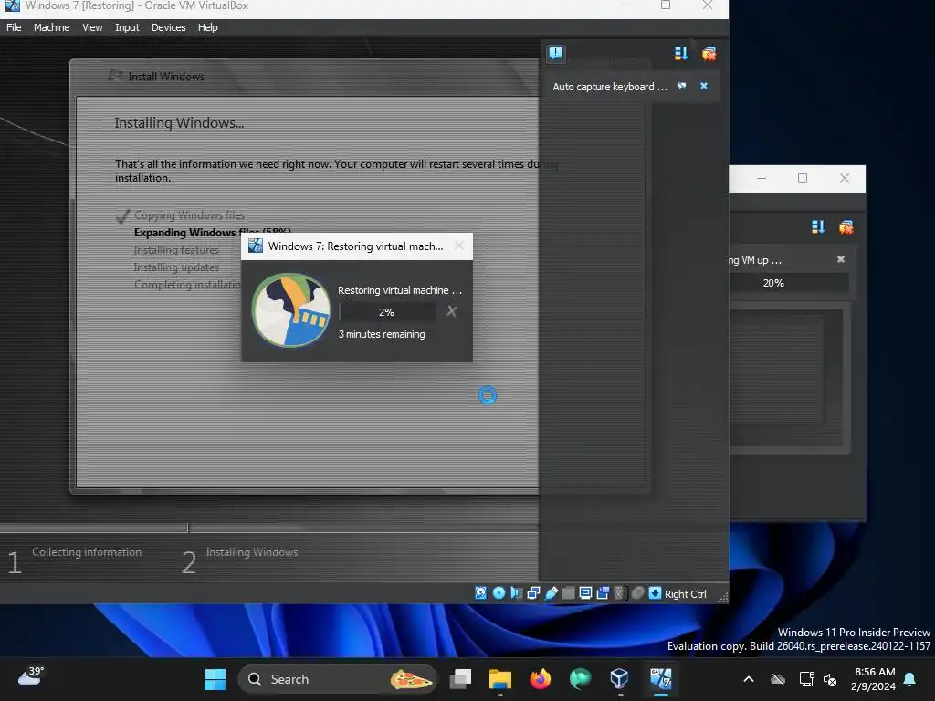Click the 'VM up' notification text, background window
This screenshot has width=935, height=701.
[x=755, y=260]
